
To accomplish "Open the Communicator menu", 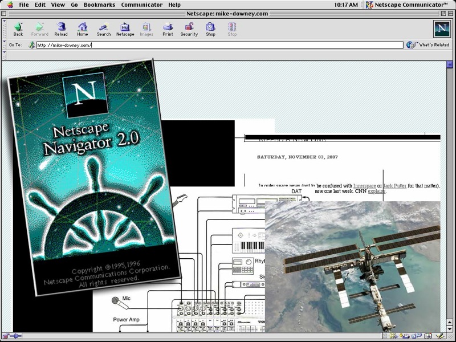I will coord(142,5).
